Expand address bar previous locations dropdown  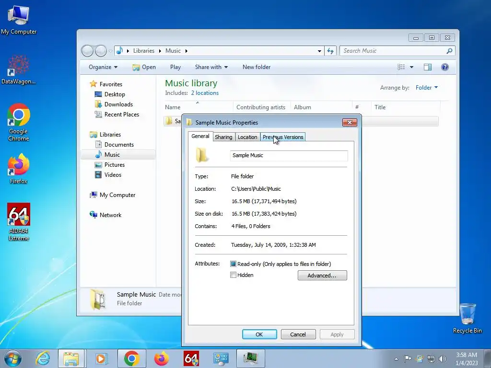pos(319,51)
